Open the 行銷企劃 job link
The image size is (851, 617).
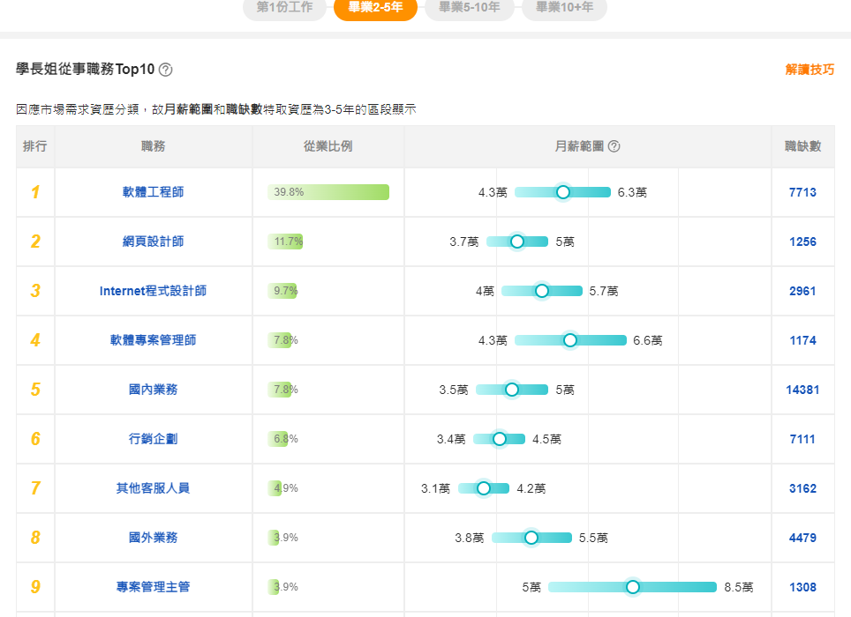pyautogui.click(x=154, y=439)
